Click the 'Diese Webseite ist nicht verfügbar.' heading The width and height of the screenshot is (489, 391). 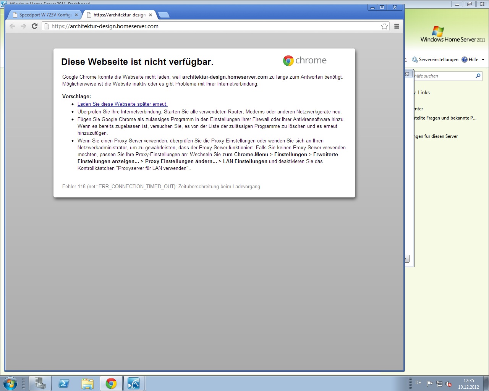[137, 62]
